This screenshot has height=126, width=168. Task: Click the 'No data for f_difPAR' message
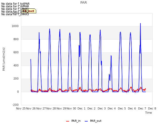pos(15,6)
